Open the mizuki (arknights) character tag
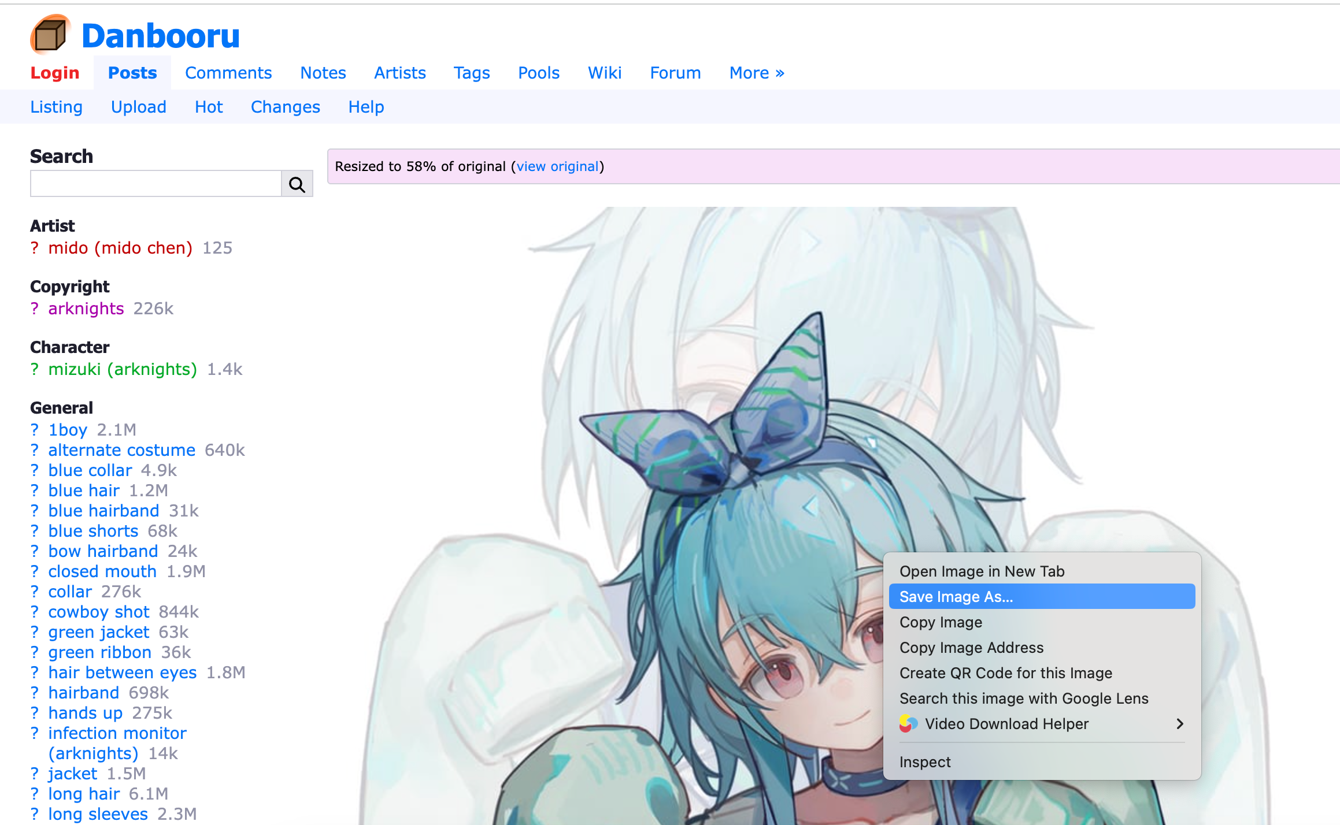Image resolution: width=1340 pixels, height=825 pixels. point(123,369)
